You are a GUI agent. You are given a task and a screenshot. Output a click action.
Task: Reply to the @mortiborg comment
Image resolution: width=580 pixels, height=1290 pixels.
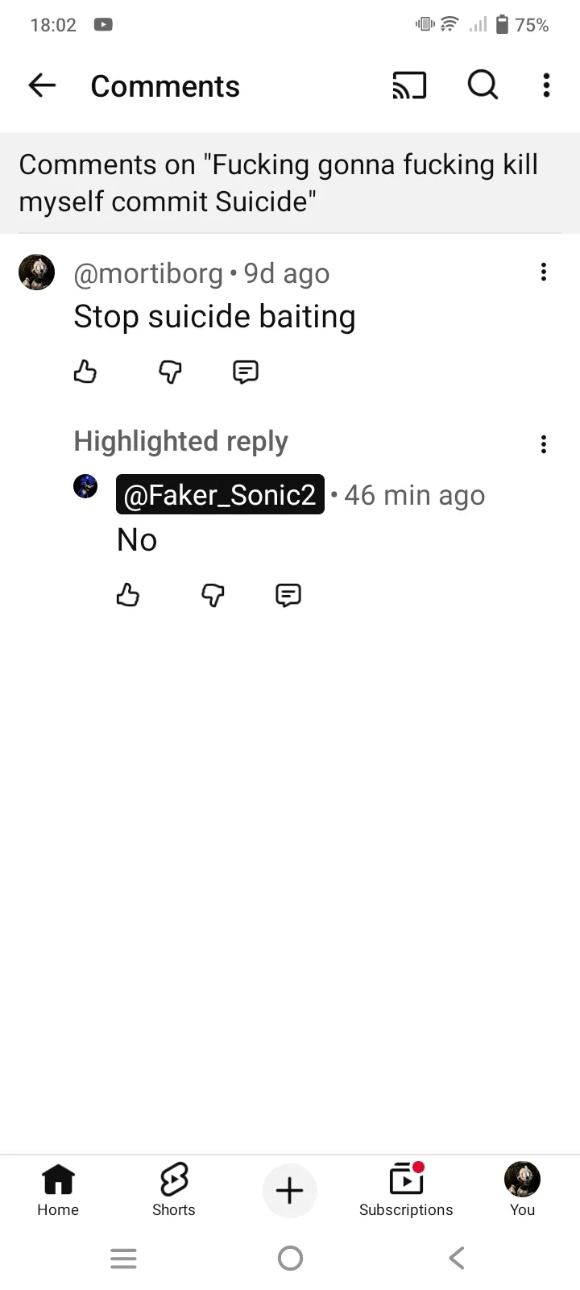pyautogui.click(x=246, y=372)
